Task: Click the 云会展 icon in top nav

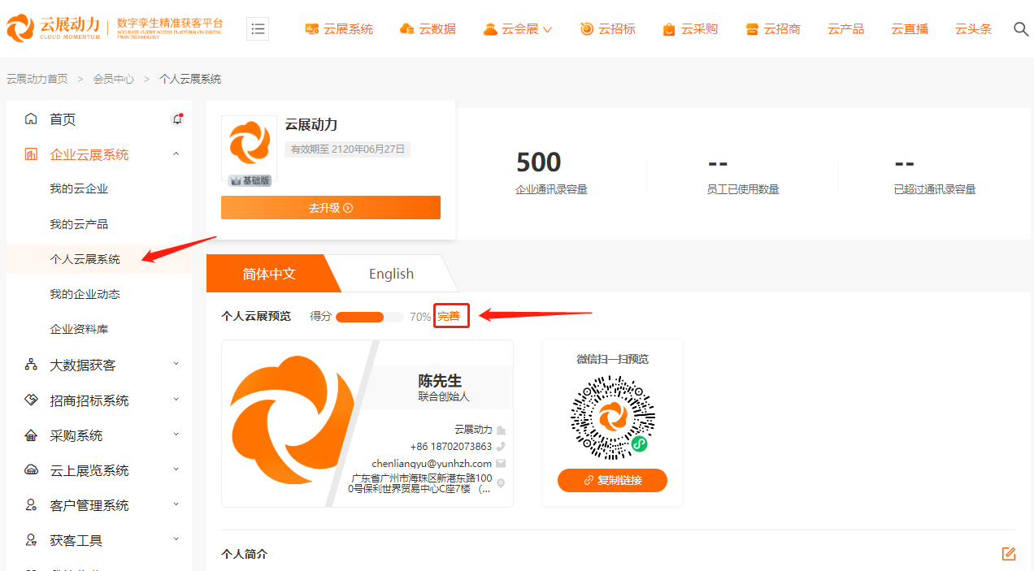Action: 490,29
